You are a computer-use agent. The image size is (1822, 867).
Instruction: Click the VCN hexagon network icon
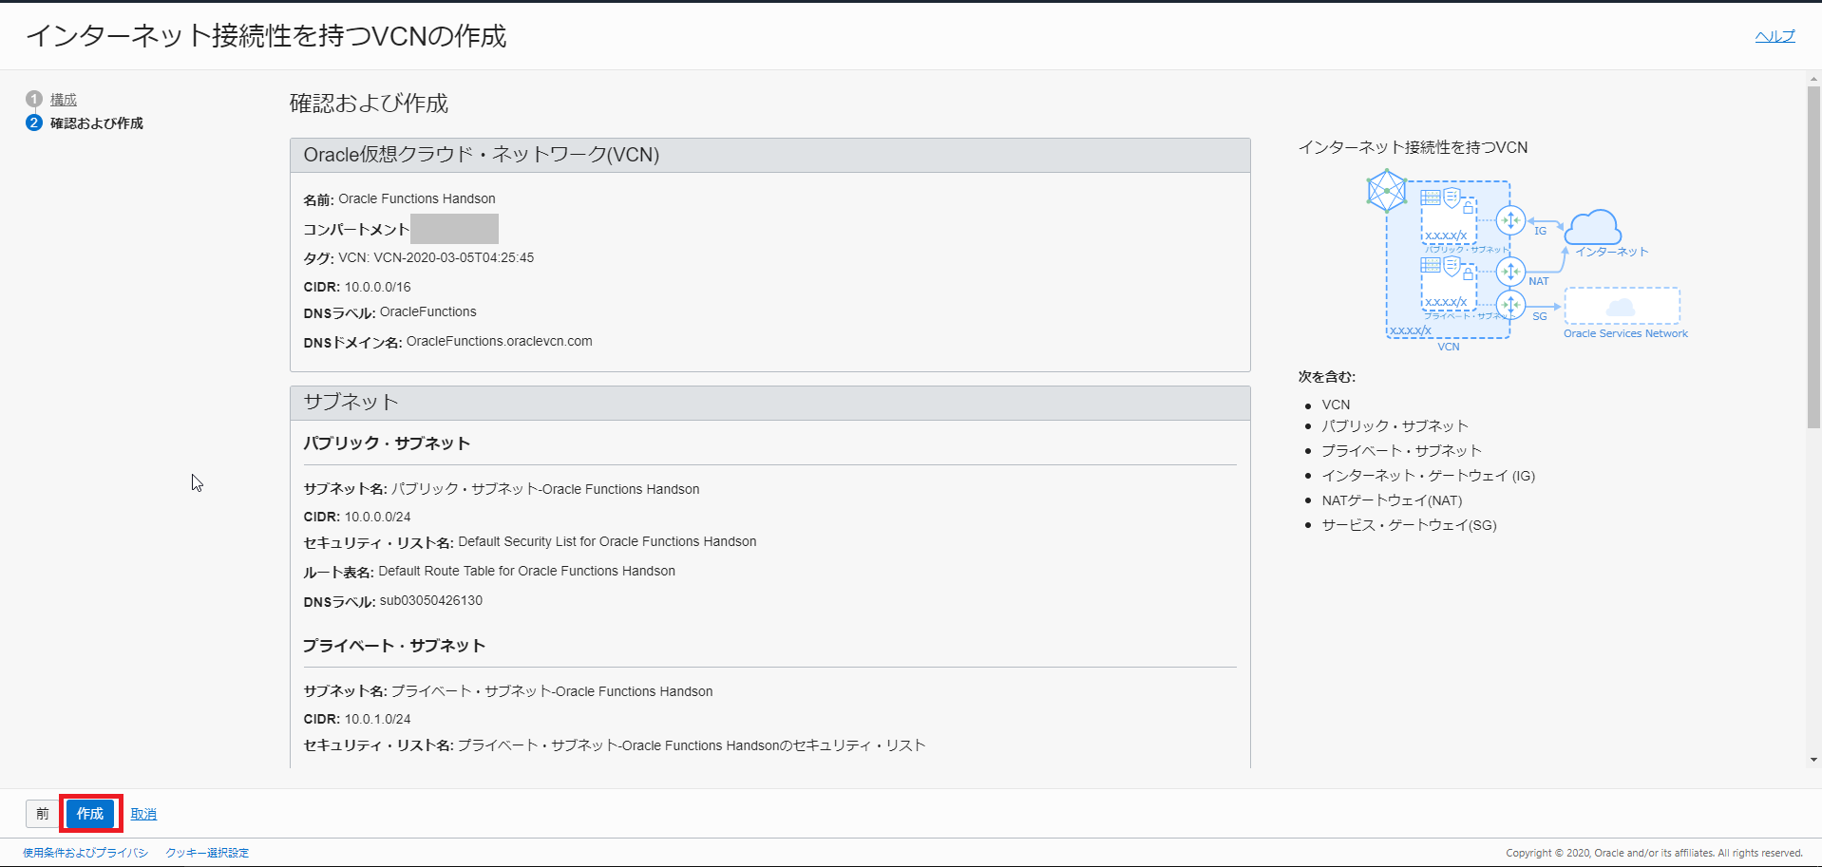tap(1386, 191)
